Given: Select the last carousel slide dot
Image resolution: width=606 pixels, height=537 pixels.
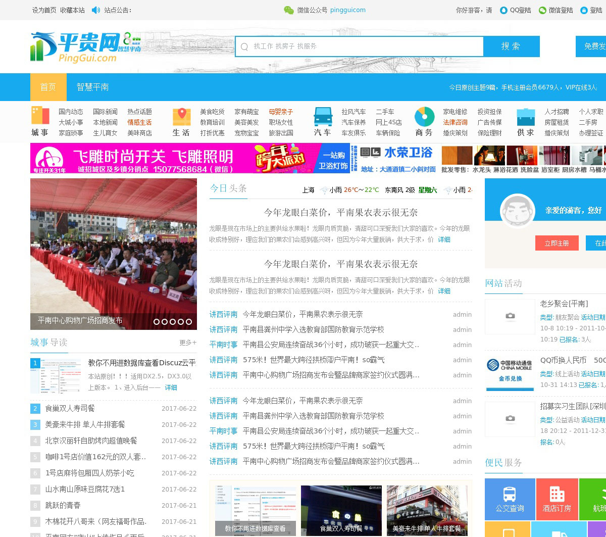Looking at the screenshot, I should (x=189, y=321).
